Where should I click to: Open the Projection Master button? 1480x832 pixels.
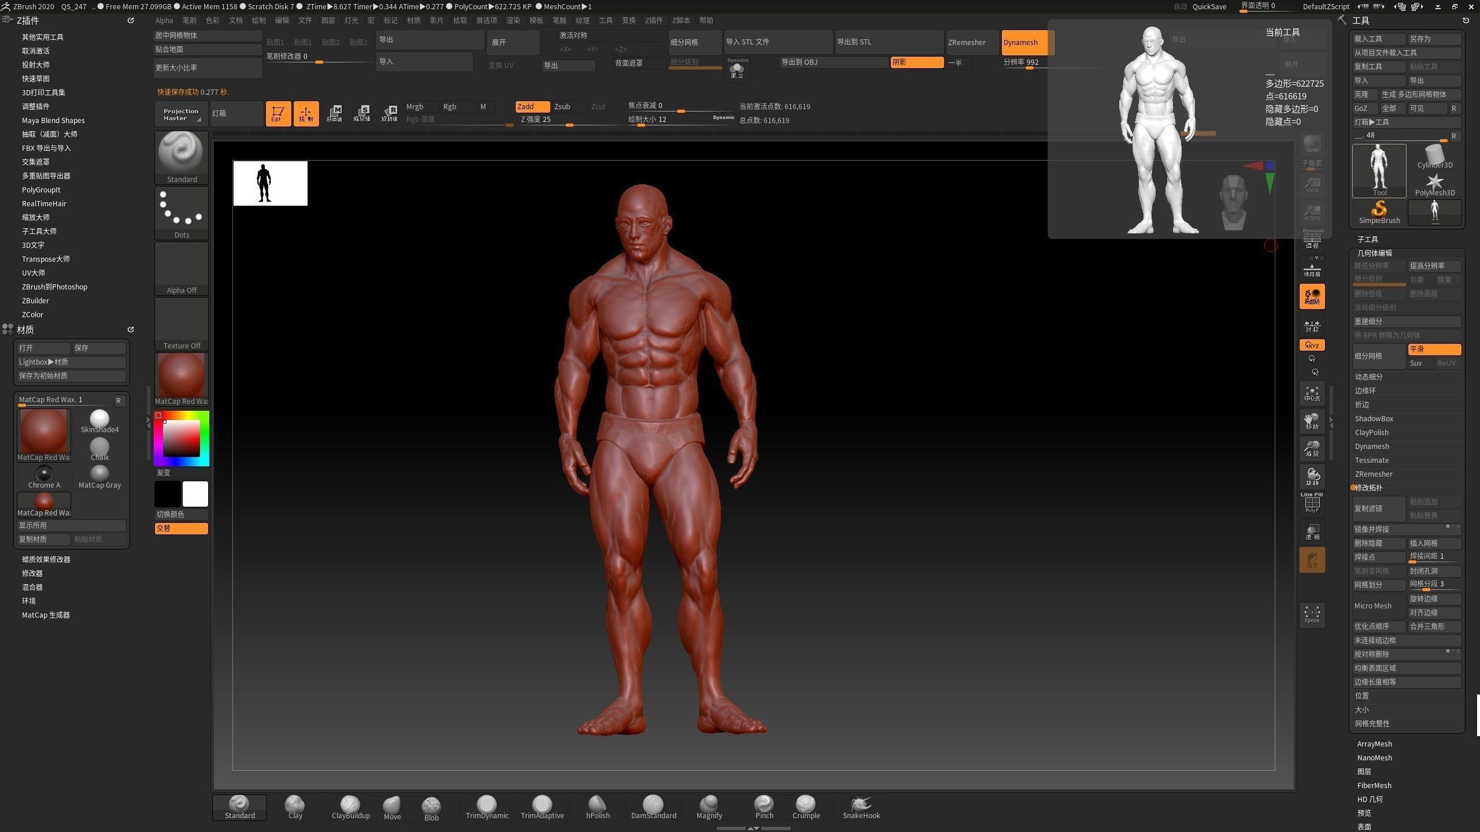181,114
